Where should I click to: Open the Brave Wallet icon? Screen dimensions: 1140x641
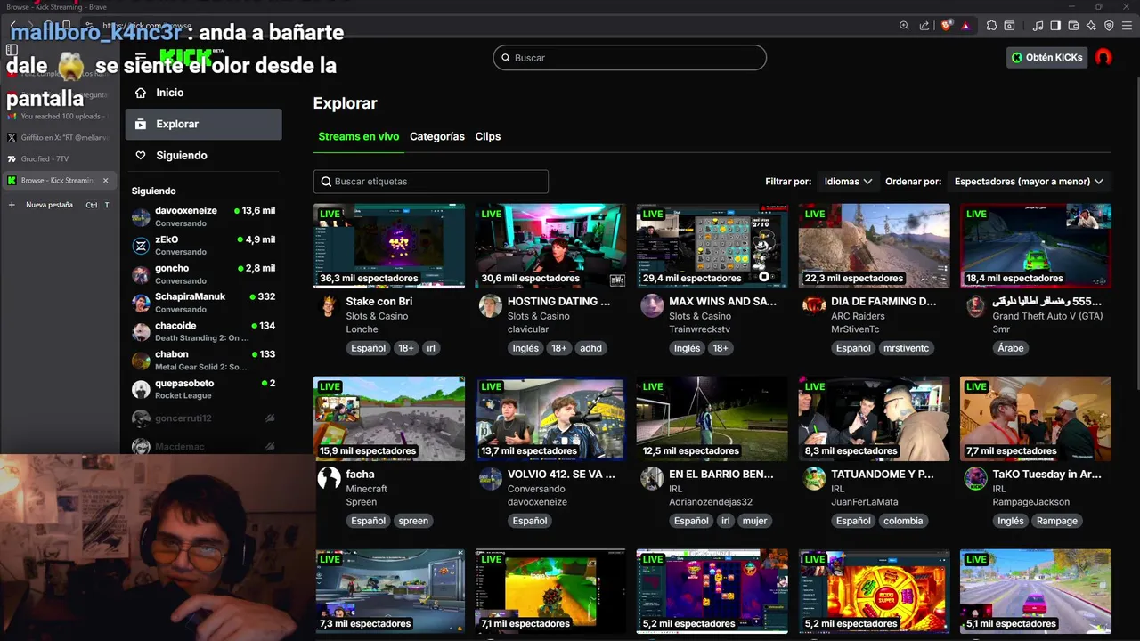pos(1073,26)
